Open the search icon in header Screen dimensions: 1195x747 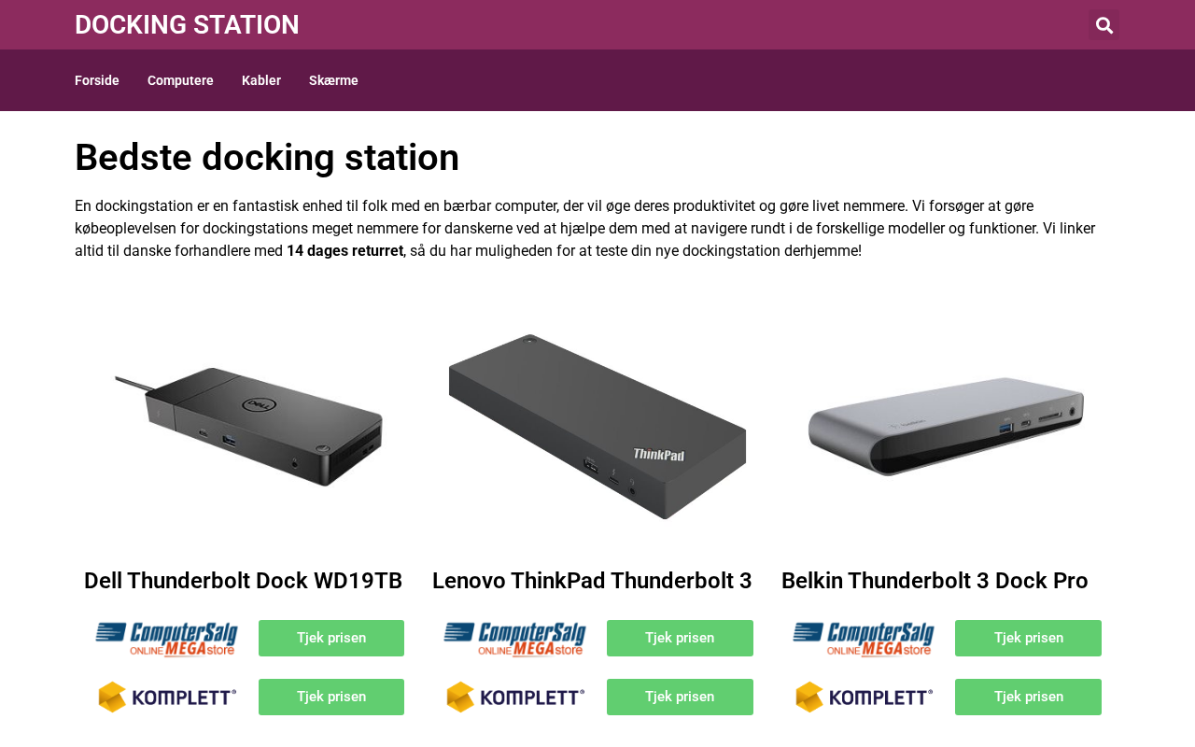click(x=1104, y=25)
